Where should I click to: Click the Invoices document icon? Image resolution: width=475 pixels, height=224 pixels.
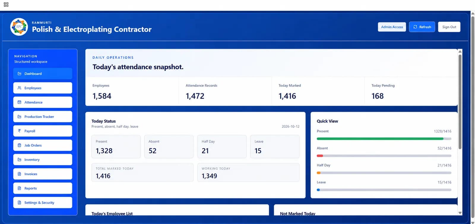(19, 174)
